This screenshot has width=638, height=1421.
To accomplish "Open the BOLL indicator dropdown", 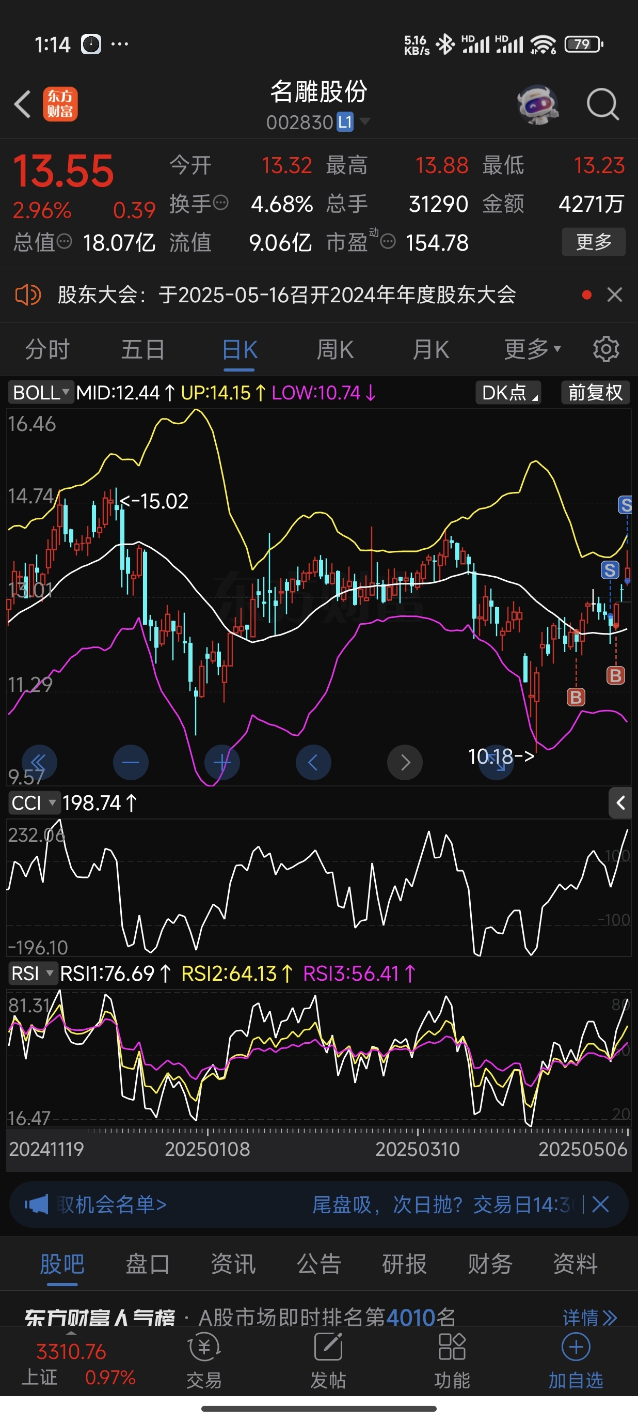I will coord(41,393).
